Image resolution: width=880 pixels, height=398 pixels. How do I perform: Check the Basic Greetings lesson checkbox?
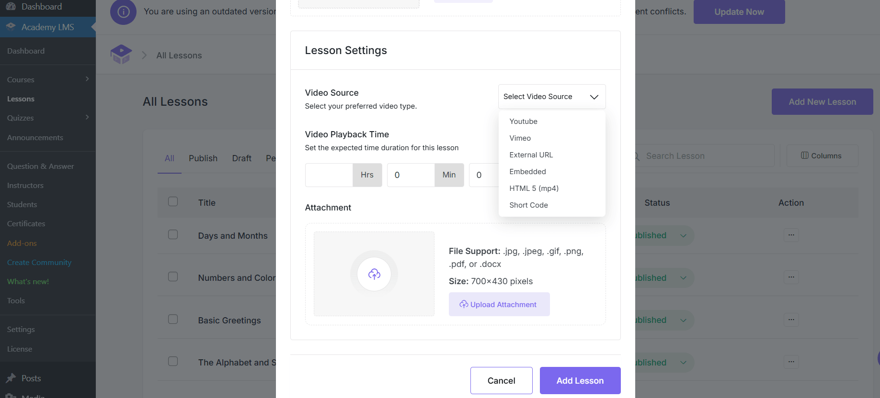tap(173, 319)
